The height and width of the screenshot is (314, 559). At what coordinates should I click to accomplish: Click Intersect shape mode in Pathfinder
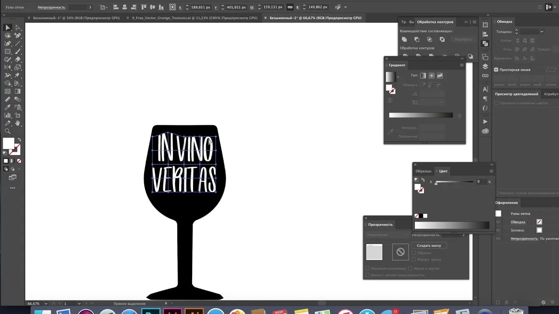pos(430,39)
